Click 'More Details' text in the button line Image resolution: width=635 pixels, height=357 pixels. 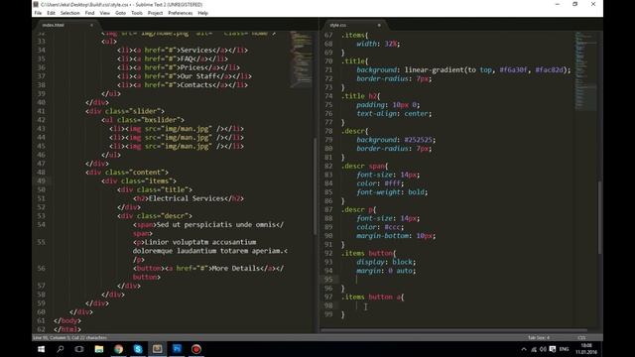(x=236, y=268)
